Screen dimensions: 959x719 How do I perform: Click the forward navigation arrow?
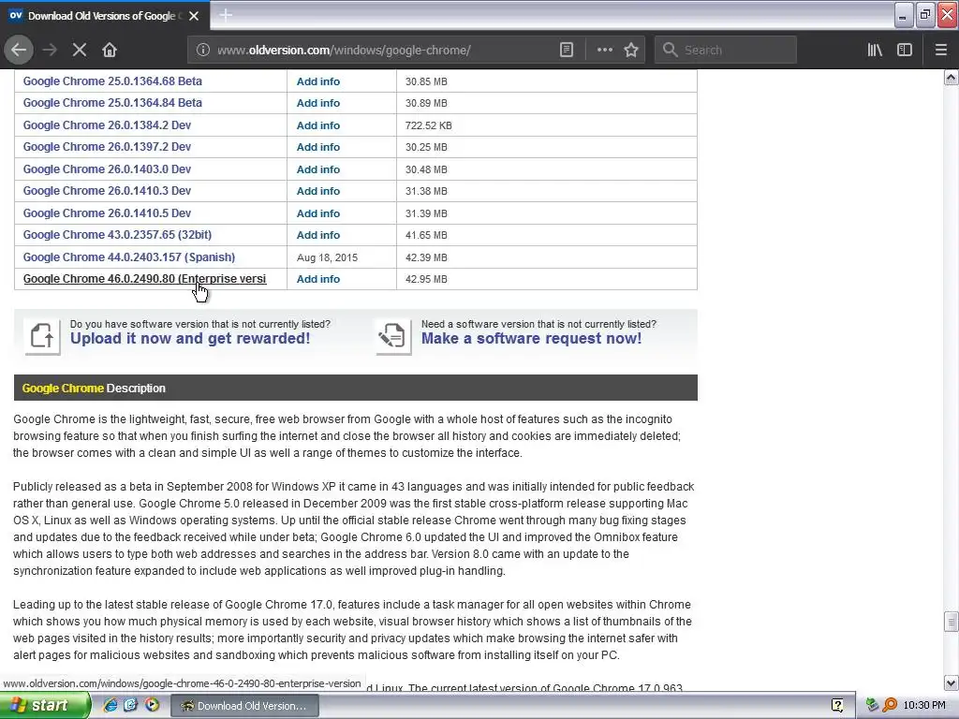[50, 50]
